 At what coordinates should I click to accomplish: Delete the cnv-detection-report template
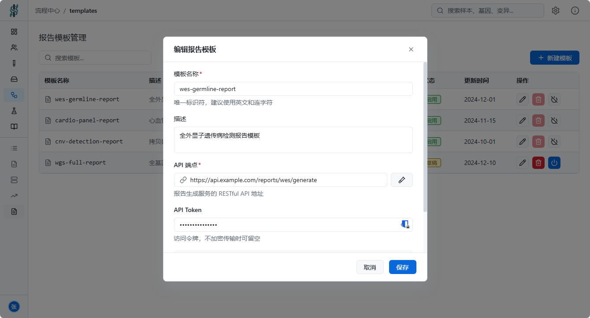click(538, 142)
